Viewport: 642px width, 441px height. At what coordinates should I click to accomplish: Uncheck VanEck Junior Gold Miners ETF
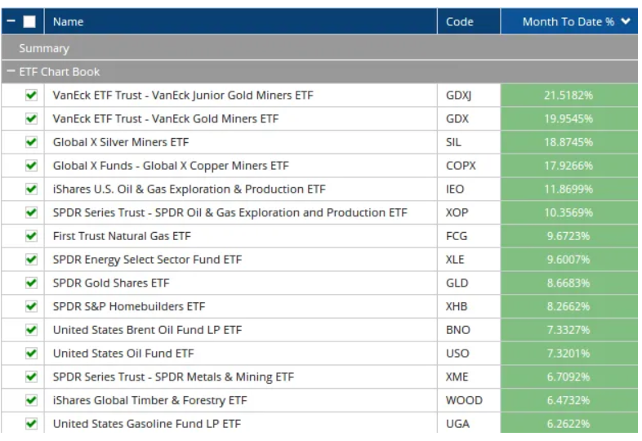click(x=32, y=96)
